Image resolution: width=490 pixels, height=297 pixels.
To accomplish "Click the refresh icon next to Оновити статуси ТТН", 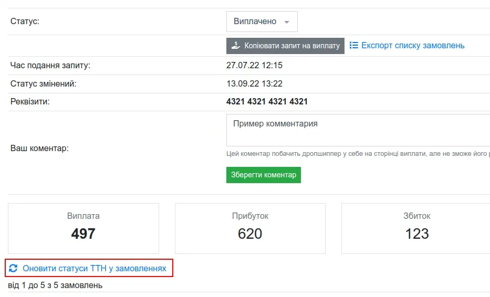I will point(13,268).
